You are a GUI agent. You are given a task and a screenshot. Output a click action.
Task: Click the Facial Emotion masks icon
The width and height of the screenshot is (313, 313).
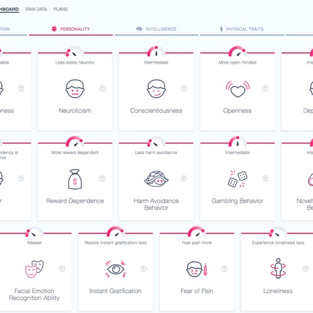pos(34,269)
